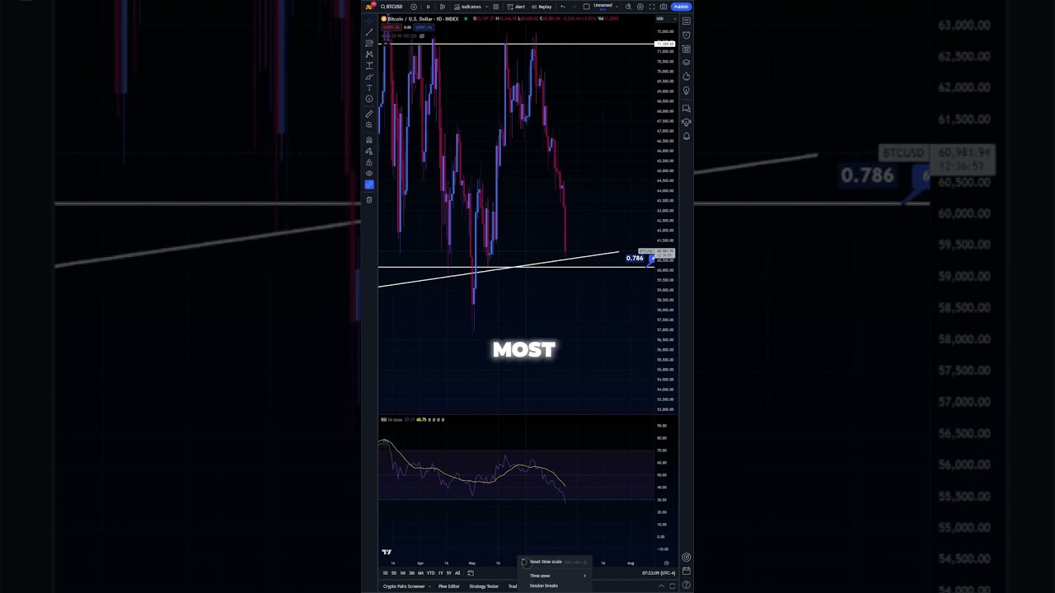Select the text annotation tool
The height and width of the screenshot is (593, 1055).
click(369, 87)
